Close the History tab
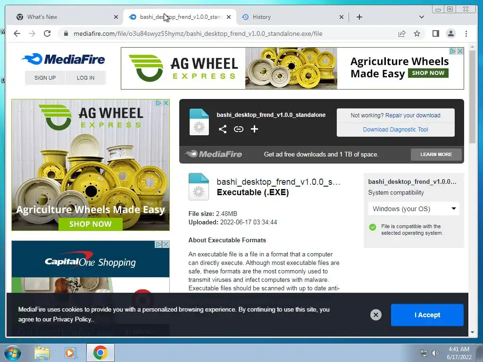The height and width of the screenshot is (362, 483). click(341, 17)
